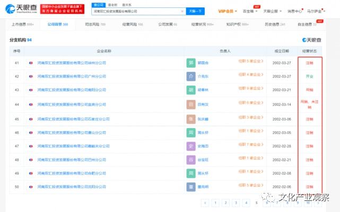This screenshot has width=340, height=212.
Task: Expand the 天眼企服 dropdown menu
Action: click(272, 11)
